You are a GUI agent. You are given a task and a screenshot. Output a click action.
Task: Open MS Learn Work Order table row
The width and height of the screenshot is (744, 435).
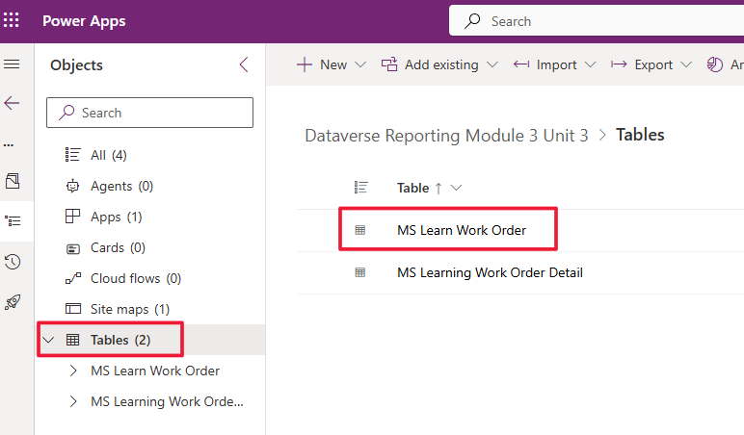pyautogui.click(x=462, y=230)
